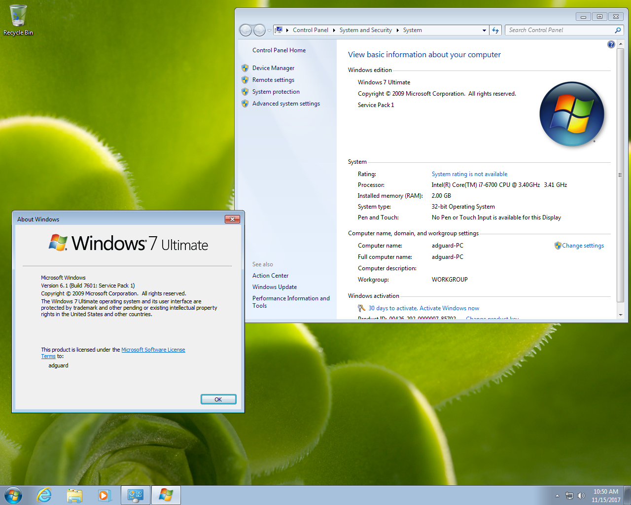Open Windows Update link
Image resolution: width=631 pixels, height=505 pixels.
(x=275, y=287)
